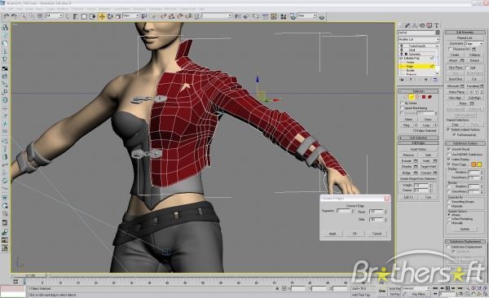Open the Modify panel tab icon

point(408,25)
